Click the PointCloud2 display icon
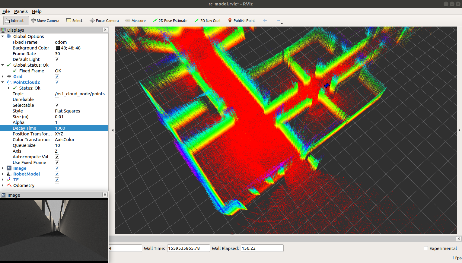This screenshot has width=462, height=263. [x=9, y=82]
